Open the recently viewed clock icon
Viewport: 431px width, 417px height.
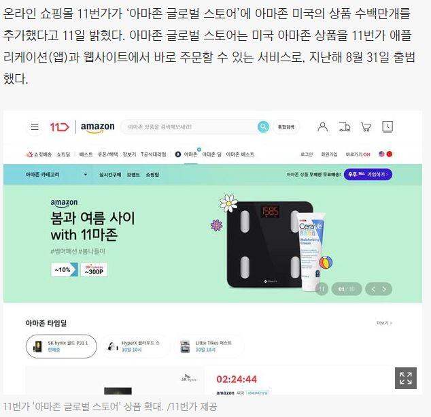click(x=387, y=127)
